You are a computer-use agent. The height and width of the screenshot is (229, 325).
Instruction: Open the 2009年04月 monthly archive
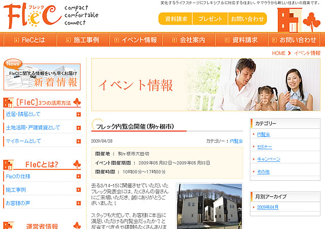tap(268, 207)
